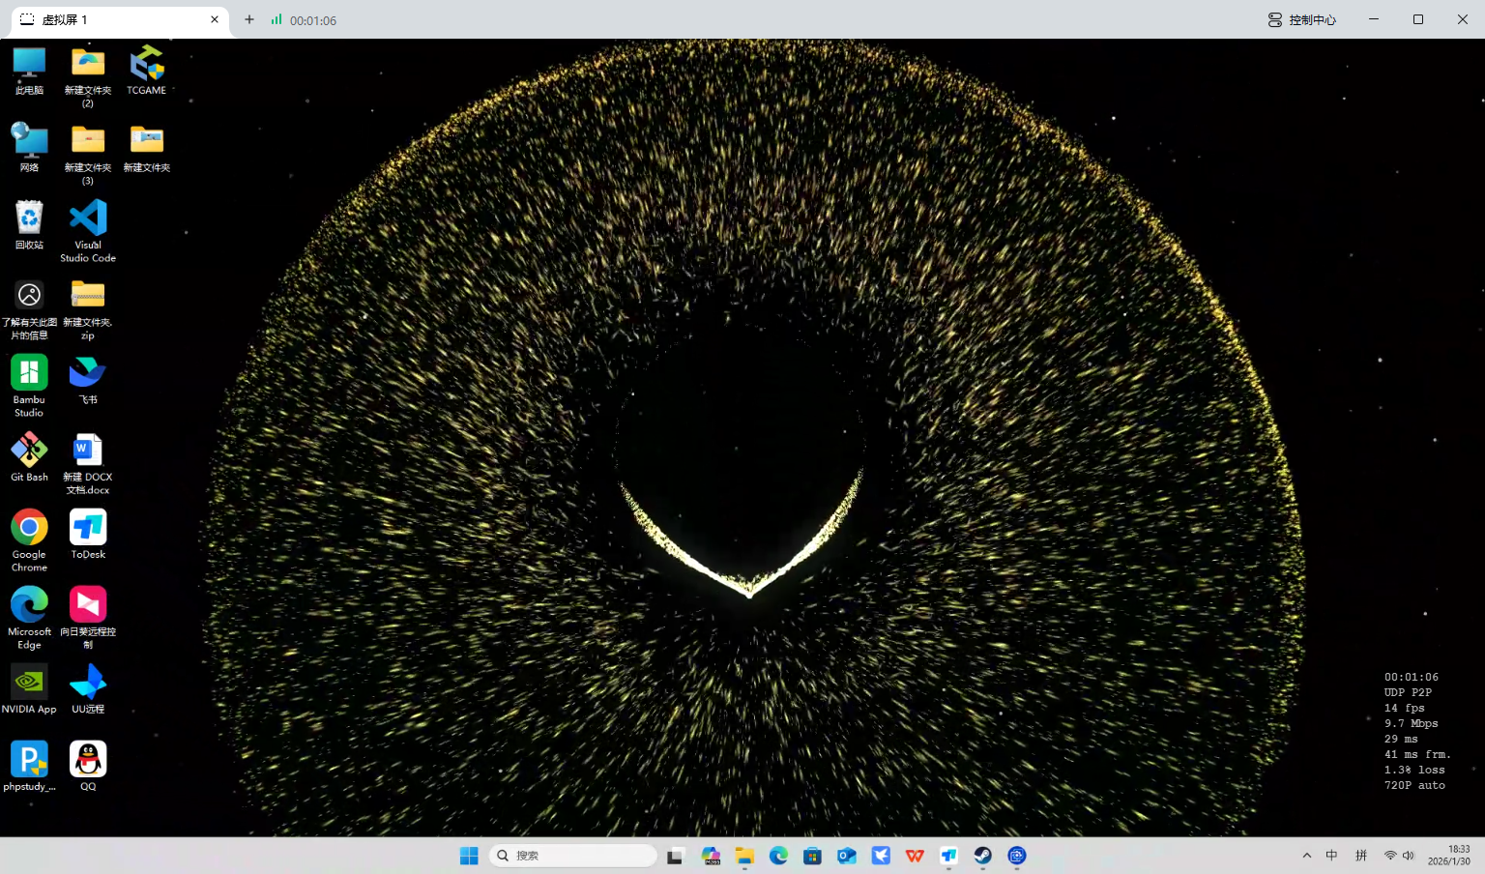Open the clock and date flyout
Image resolution: width=1485 pixels, height=874 pixels.
(x=1450, y=856)
